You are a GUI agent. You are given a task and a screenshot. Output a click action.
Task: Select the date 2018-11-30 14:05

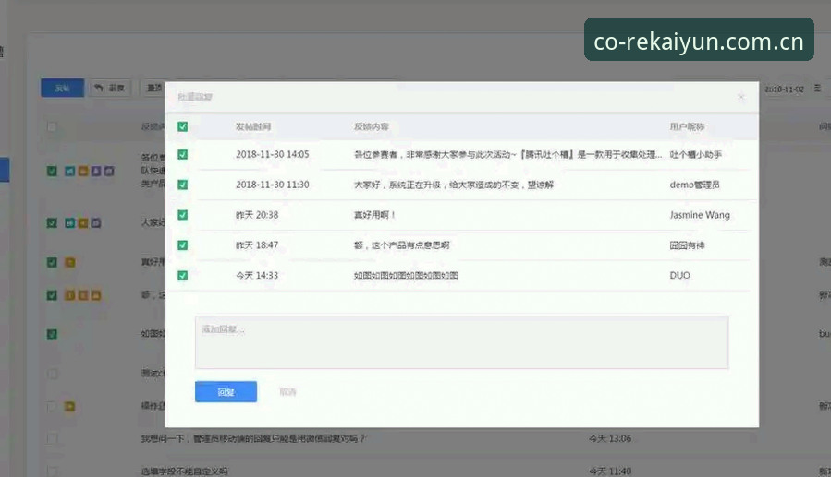(x=273, y=154)
